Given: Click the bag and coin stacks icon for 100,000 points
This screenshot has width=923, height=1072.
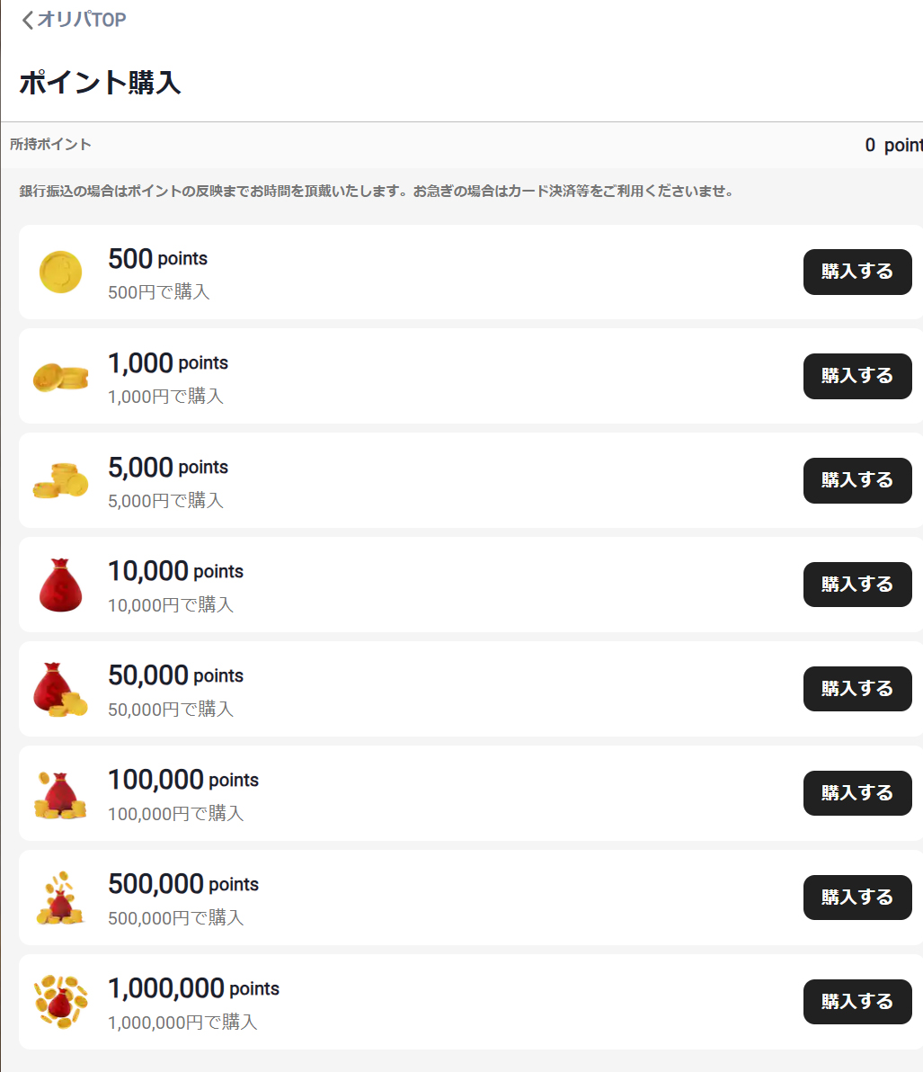Looking at the screenshot, I should coord(61,794).
